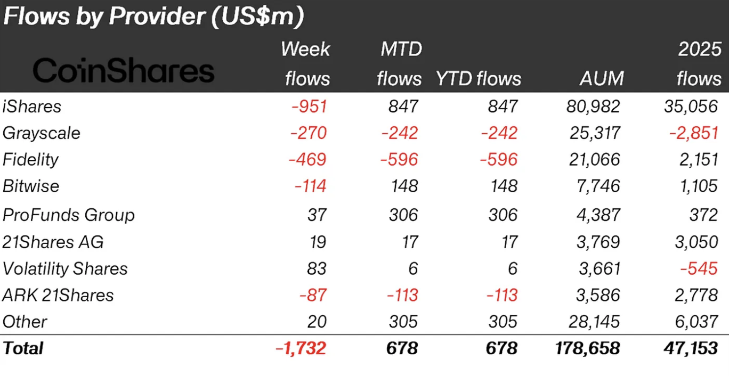The width and height of the screenshot is (729, 376).
Task: Select the Bitwise provider name
Action: [x=31, y=186]
